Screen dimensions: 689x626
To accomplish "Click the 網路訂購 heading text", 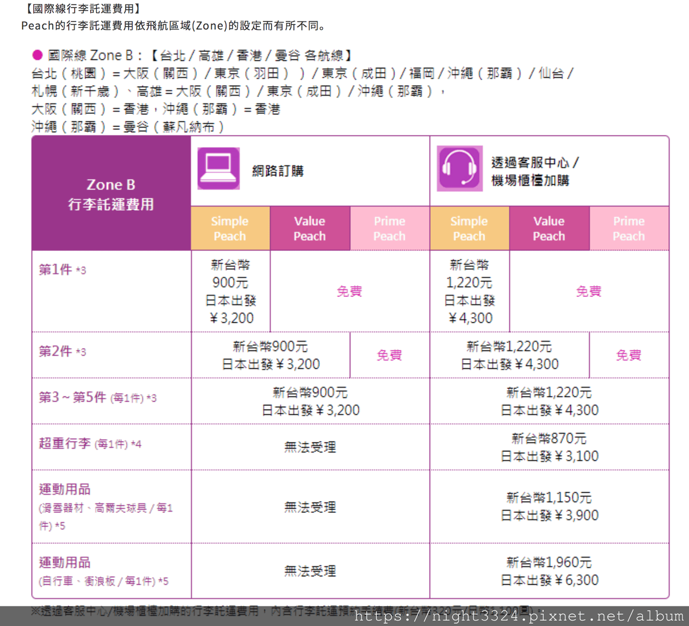I will [278, 171].
